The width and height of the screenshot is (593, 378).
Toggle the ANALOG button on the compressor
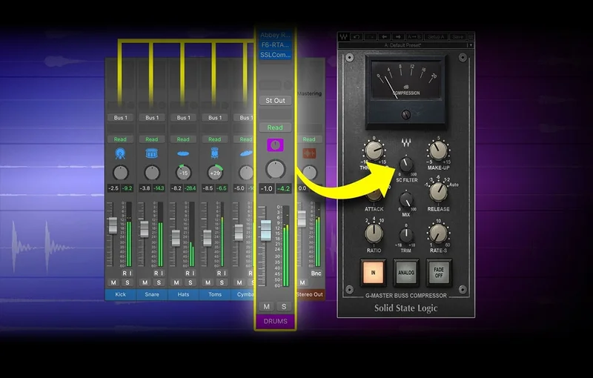coord(406,273)
